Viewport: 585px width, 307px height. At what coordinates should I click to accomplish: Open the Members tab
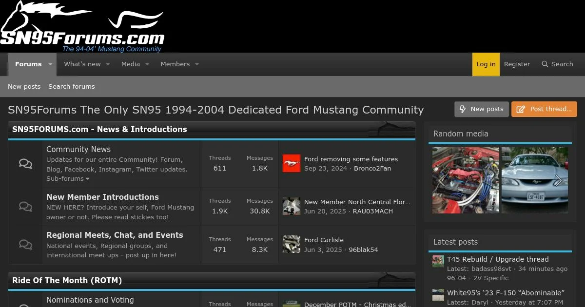coord(175,64)
